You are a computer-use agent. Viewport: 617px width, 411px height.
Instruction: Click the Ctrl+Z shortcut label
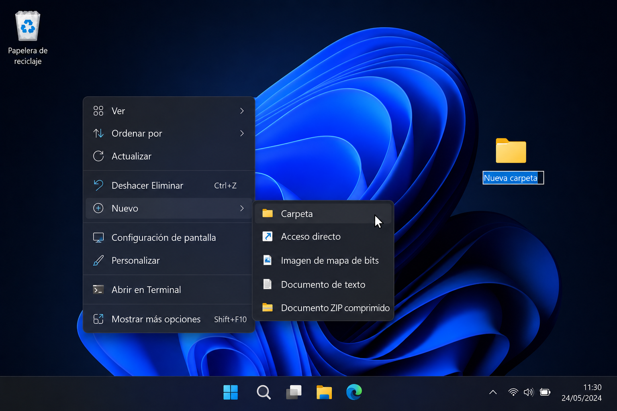click(x=225, y=185)
